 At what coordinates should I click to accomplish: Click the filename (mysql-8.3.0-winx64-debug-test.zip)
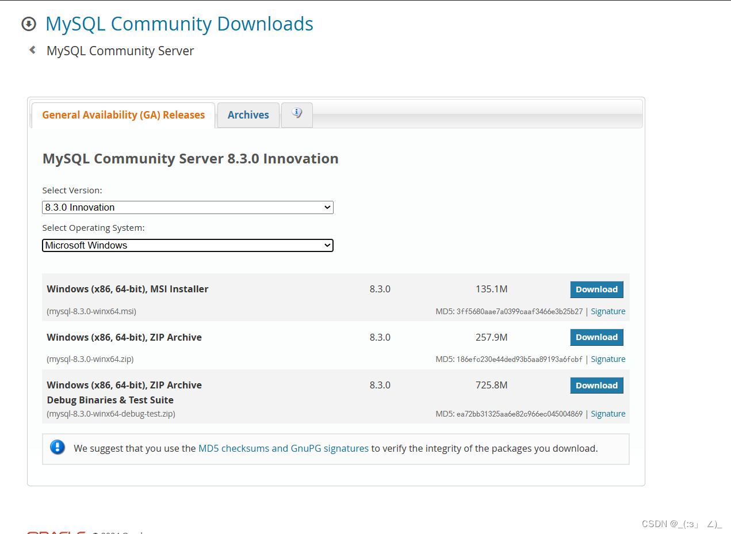point(111,414)
